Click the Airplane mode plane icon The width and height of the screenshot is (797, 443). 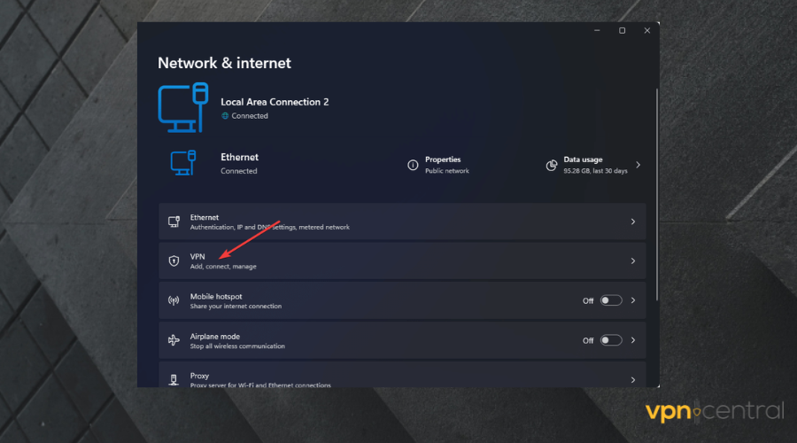(174, 339)
